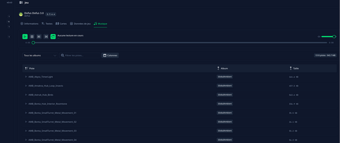Click GlobalAmbient tag in AMB_Astrub_Hub_Birds row

225,95
